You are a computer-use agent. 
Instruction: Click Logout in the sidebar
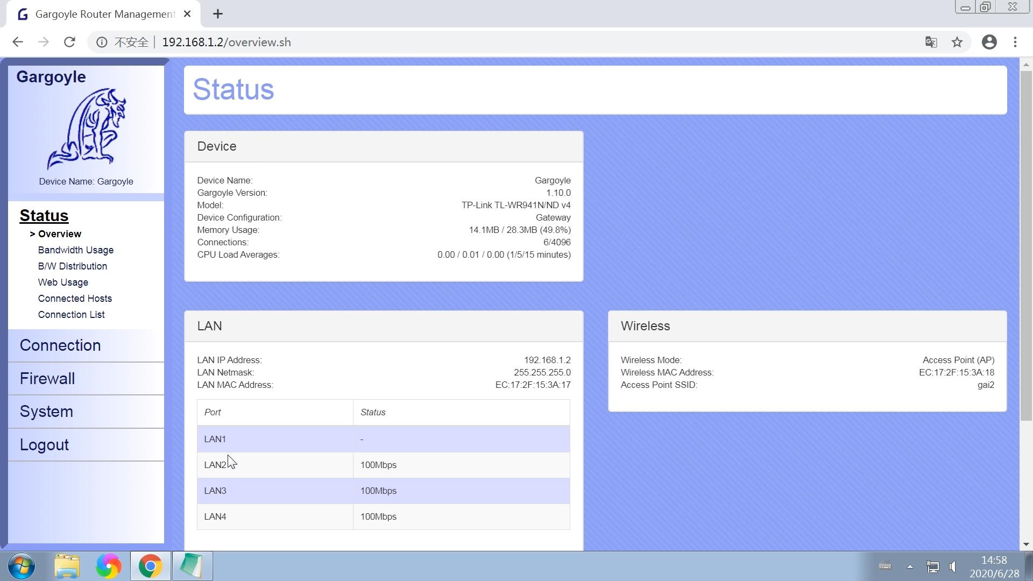pos(44,445)
